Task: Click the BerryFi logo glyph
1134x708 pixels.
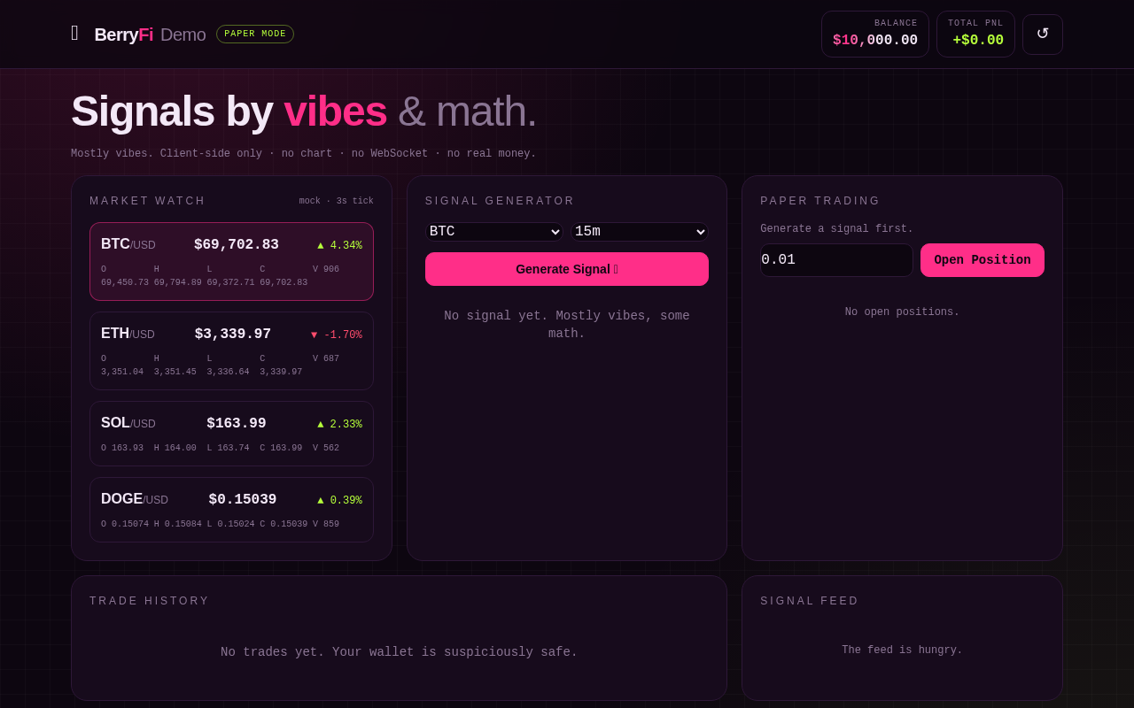Action: tap(75, 34)
